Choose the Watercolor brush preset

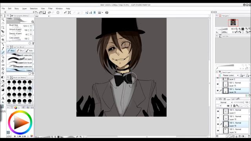click(x=20, y=63)
